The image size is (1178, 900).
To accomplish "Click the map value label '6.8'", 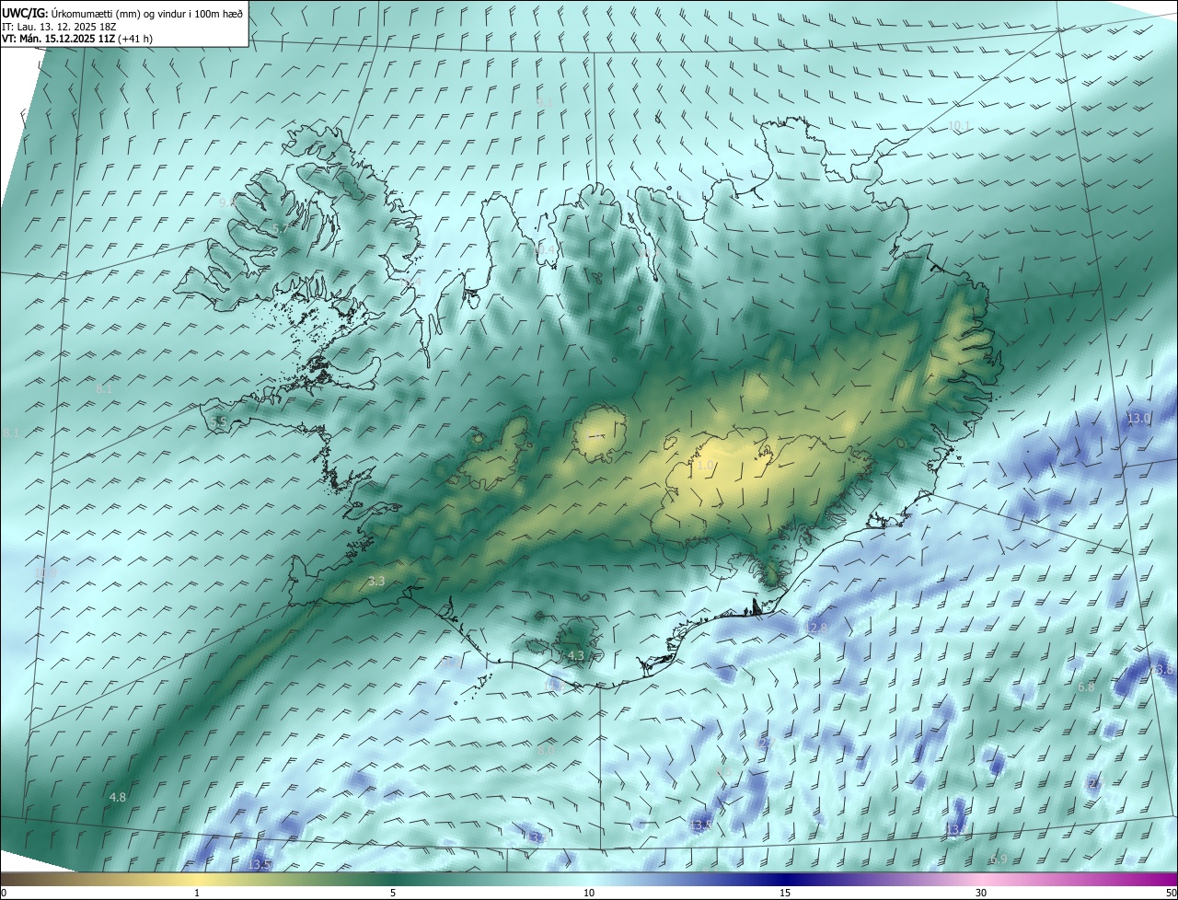I will [x=1086, y=687].
